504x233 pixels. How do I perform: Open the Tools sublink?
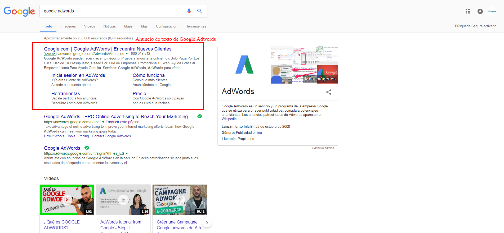click(x=71, y=136)
